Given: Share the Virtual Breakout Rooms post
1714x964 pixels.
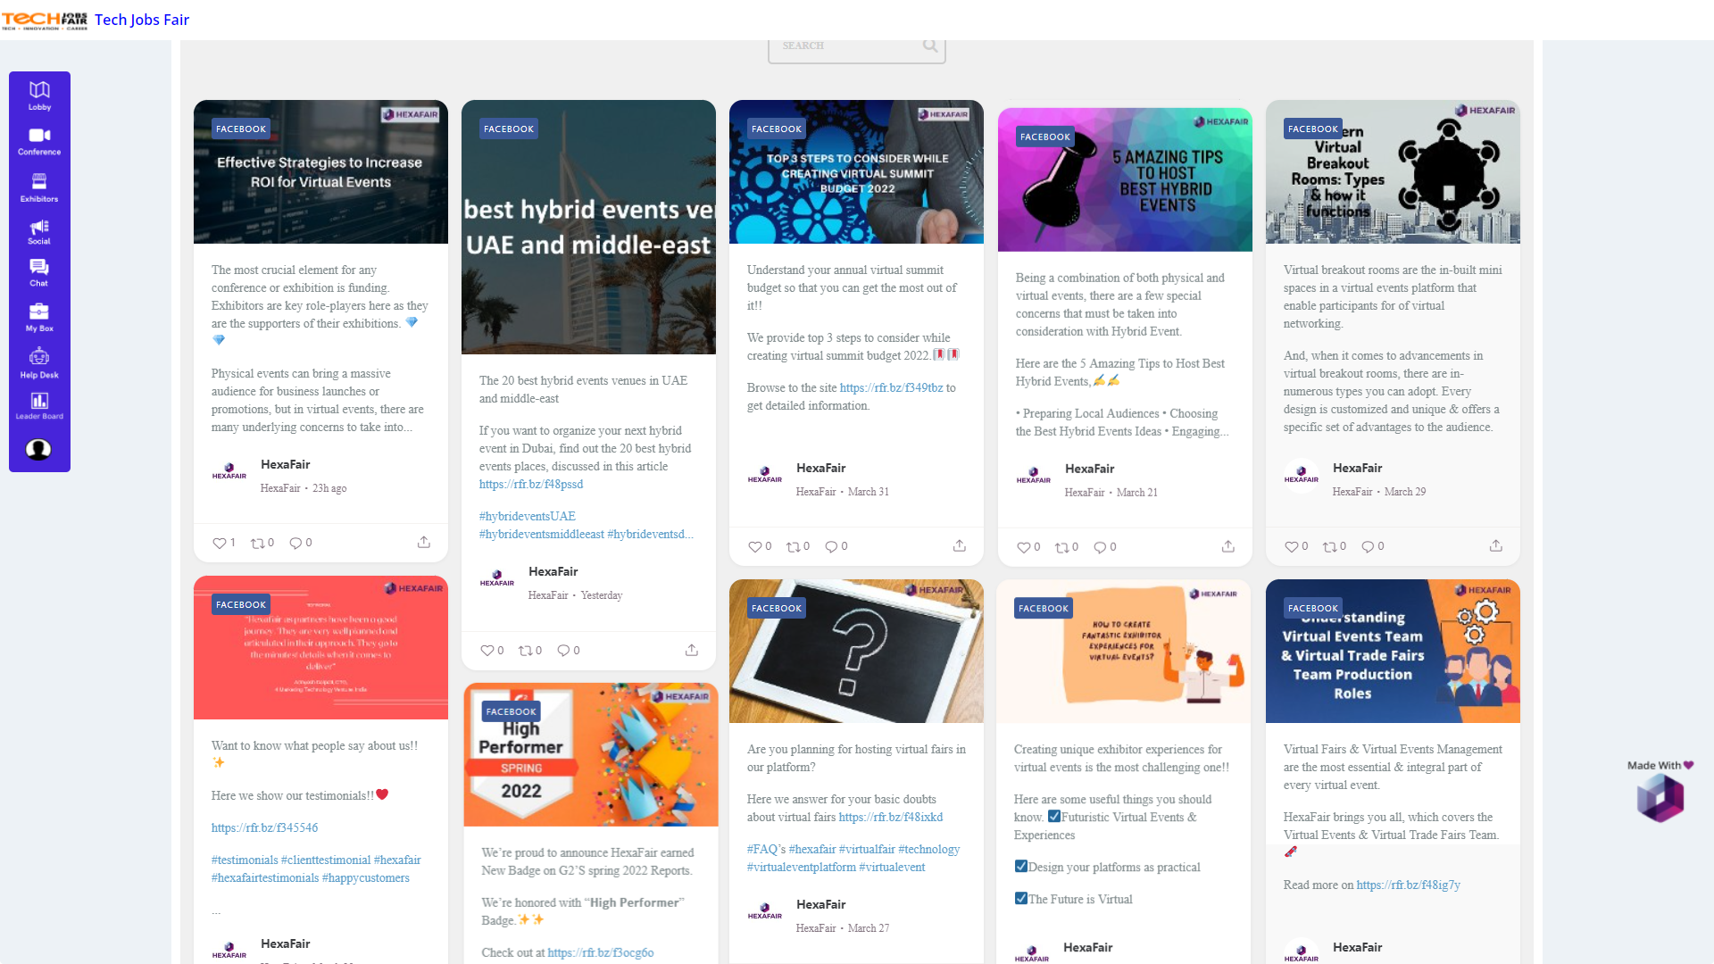Looking at the screenshot, I should [x=1496, y=546].
